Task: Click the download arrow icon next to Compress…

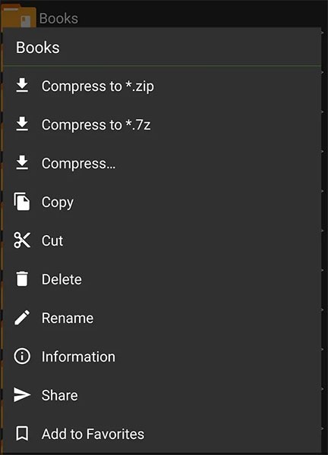Action: pos(22,162)
